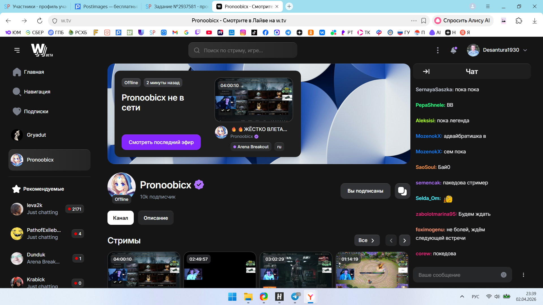
Task: Expand the Desantura1930 account dropdown
Action: pyautogui.click(x=525, y=50)
